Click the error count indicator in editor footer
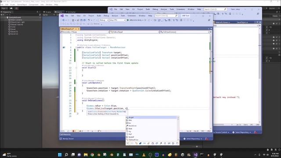281x158 pixels. 74,131
